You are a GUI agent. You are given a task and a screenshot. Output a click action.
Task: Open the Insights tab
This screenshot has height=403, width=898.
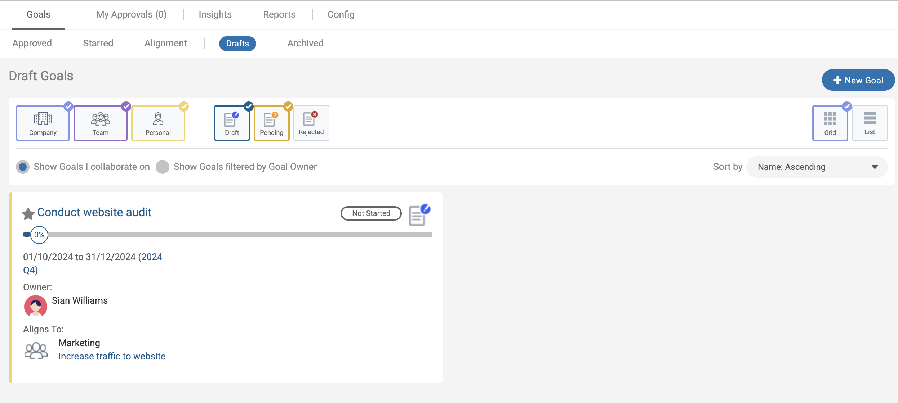pos(215,14)
